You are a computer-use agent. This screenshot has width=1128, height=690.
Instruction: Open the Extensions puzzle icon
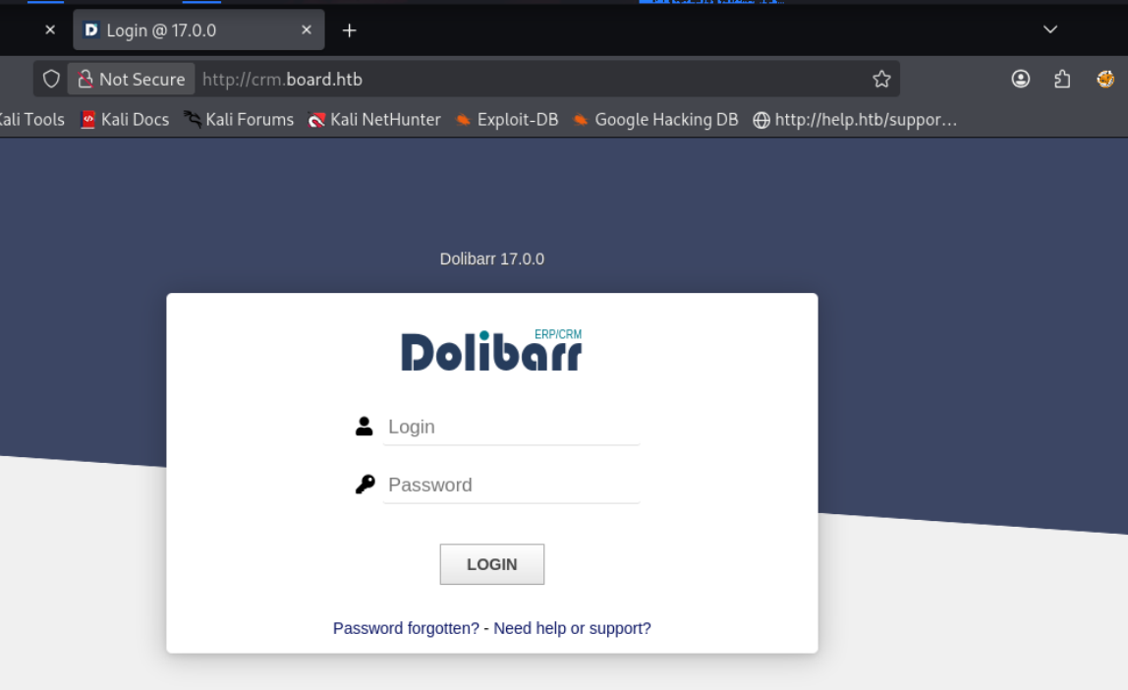pos(1062,80)
